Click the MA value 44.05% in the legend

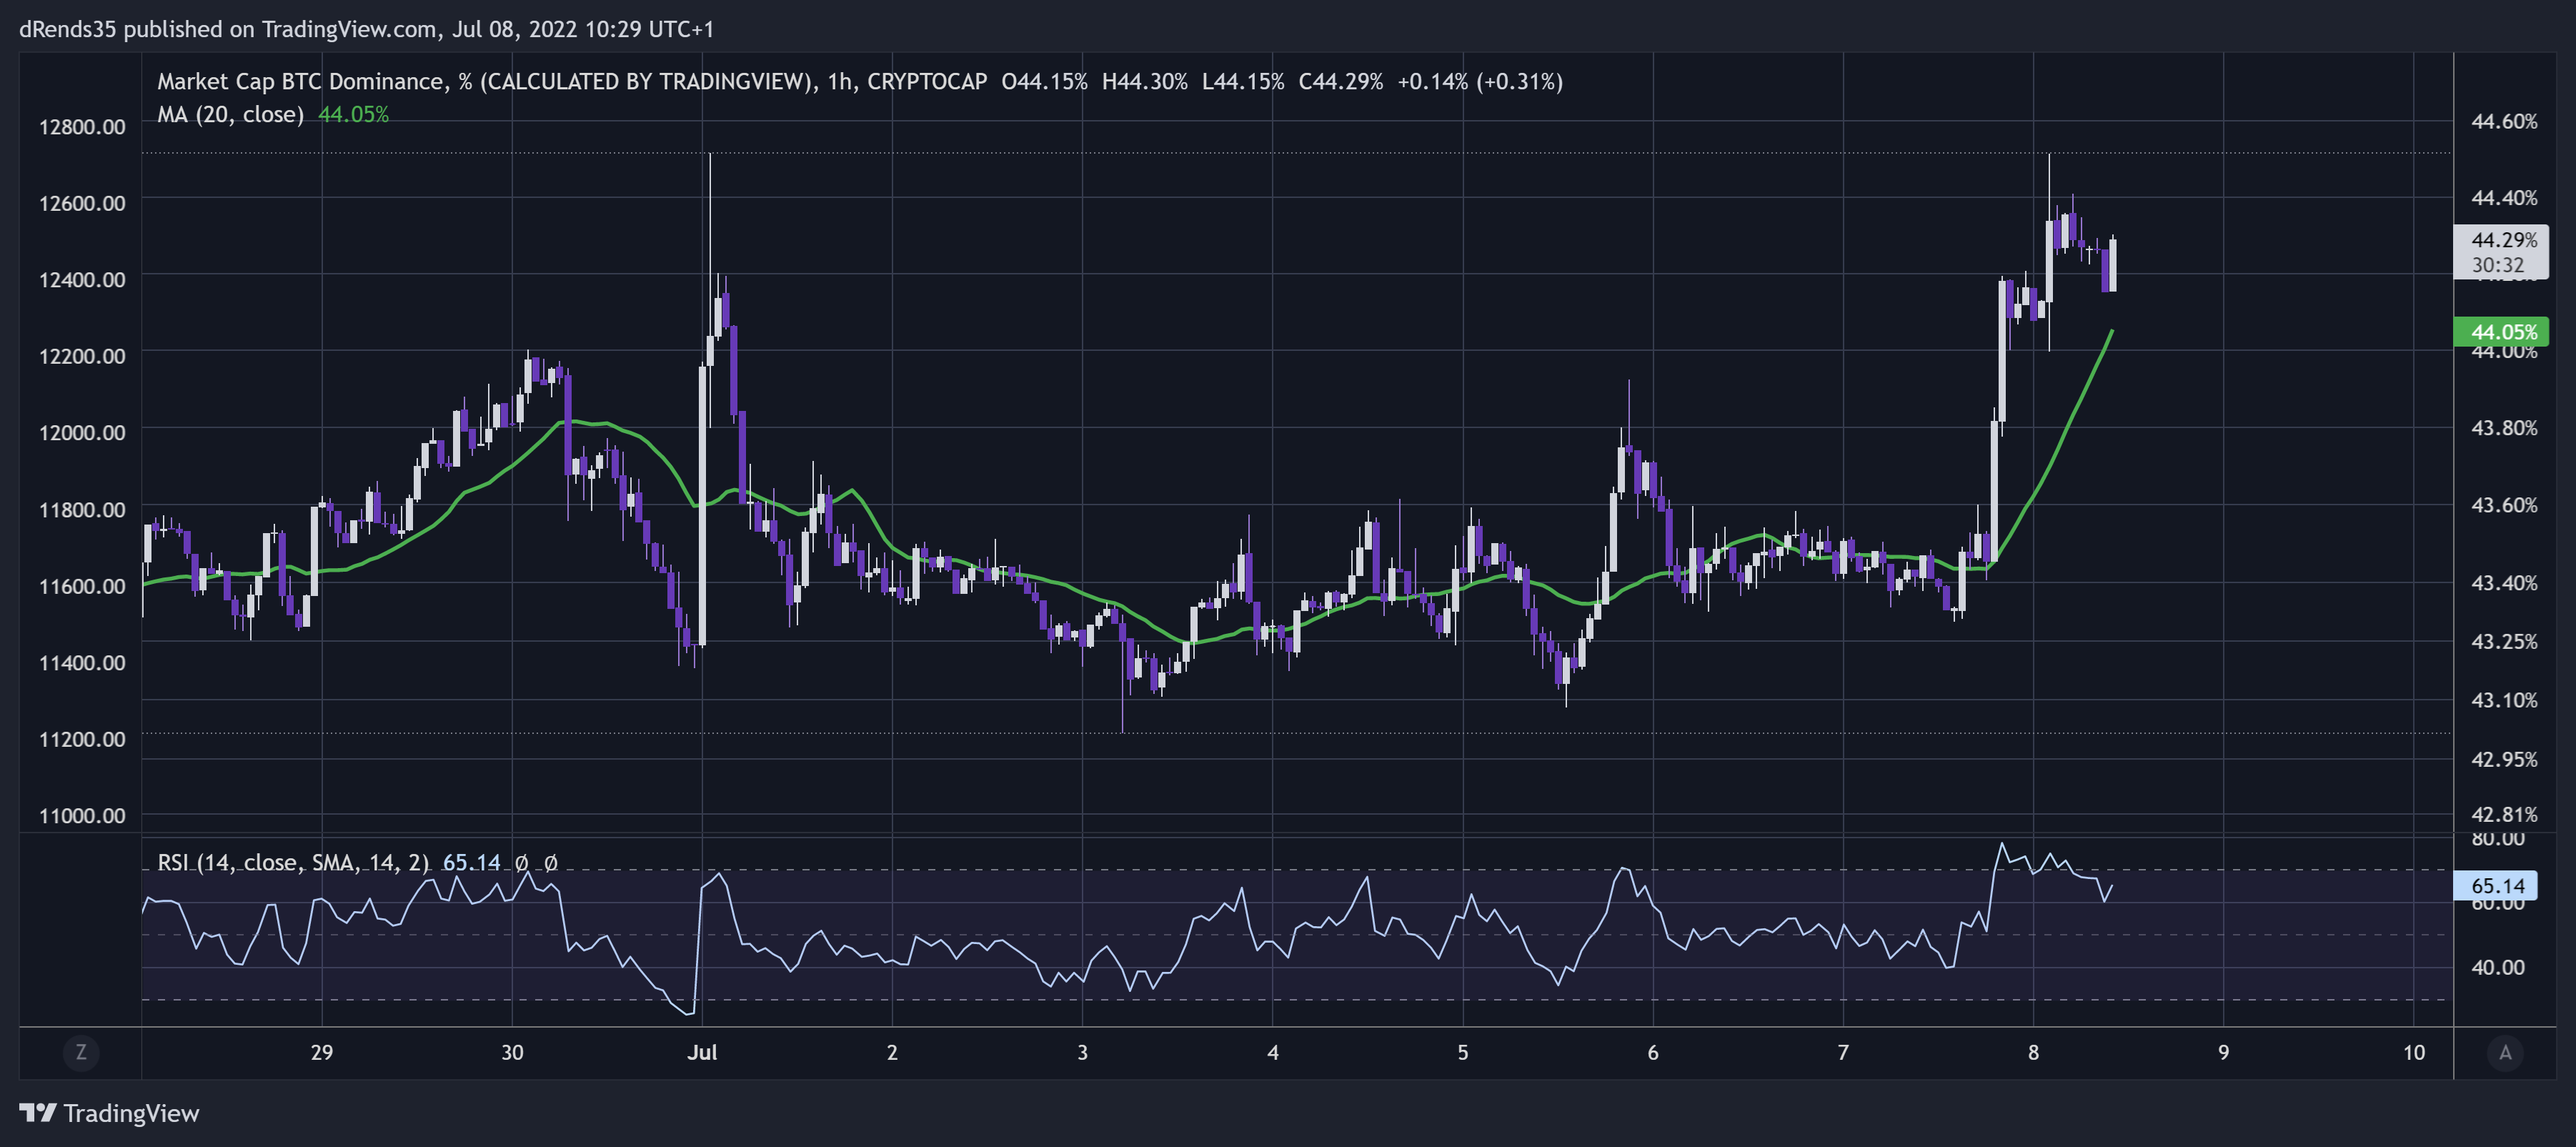coord(353,114)
